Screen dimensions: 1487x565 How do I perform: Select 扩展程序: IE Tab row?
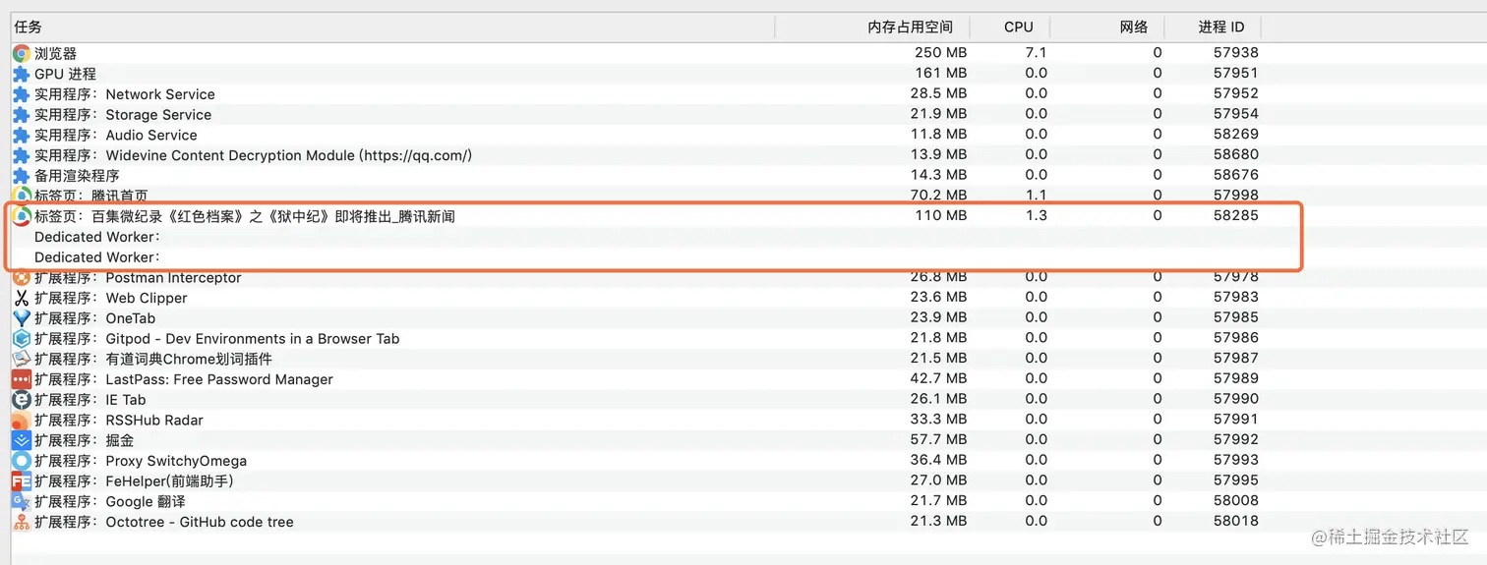pos(90,400)
